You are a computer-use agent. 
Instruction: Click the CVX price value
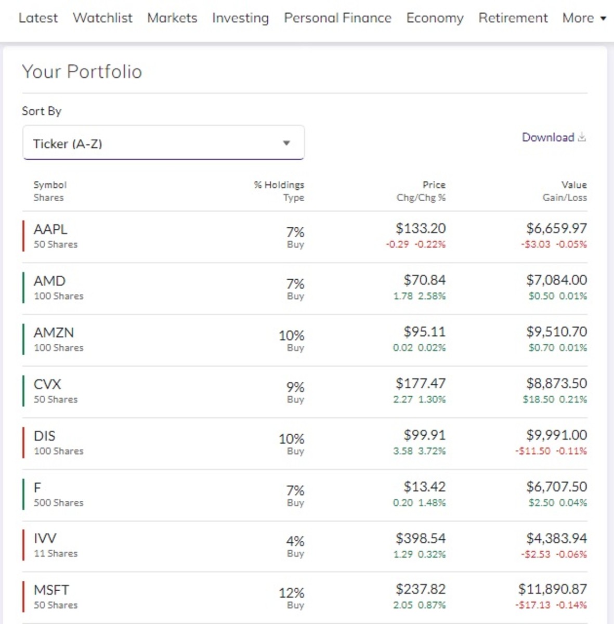click(419, 383)
